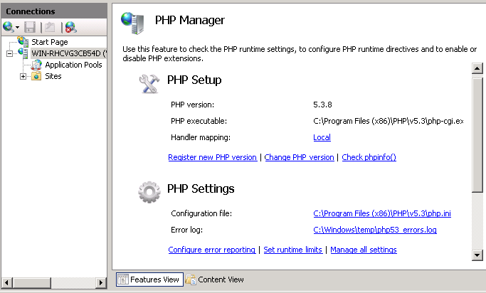The width and height of the screenshot is (486, 293).
Task: Click the Connections panel title
Action: tap(31, 11)
